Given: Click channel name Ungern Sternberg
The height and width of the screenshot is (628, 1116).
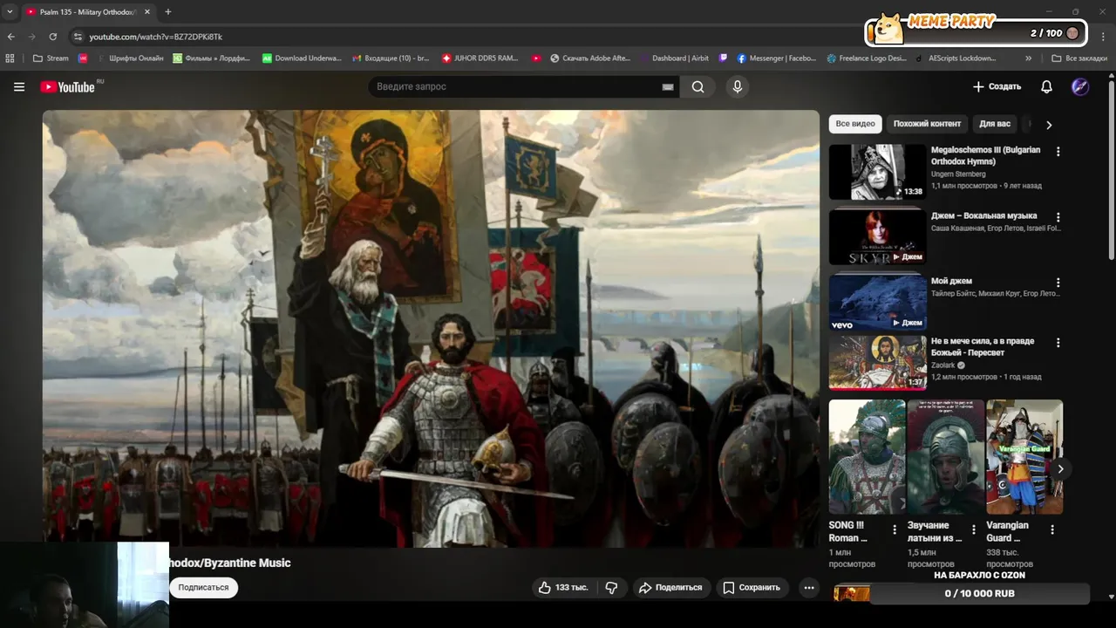Looking at the screenshot, I should [958, 174].
